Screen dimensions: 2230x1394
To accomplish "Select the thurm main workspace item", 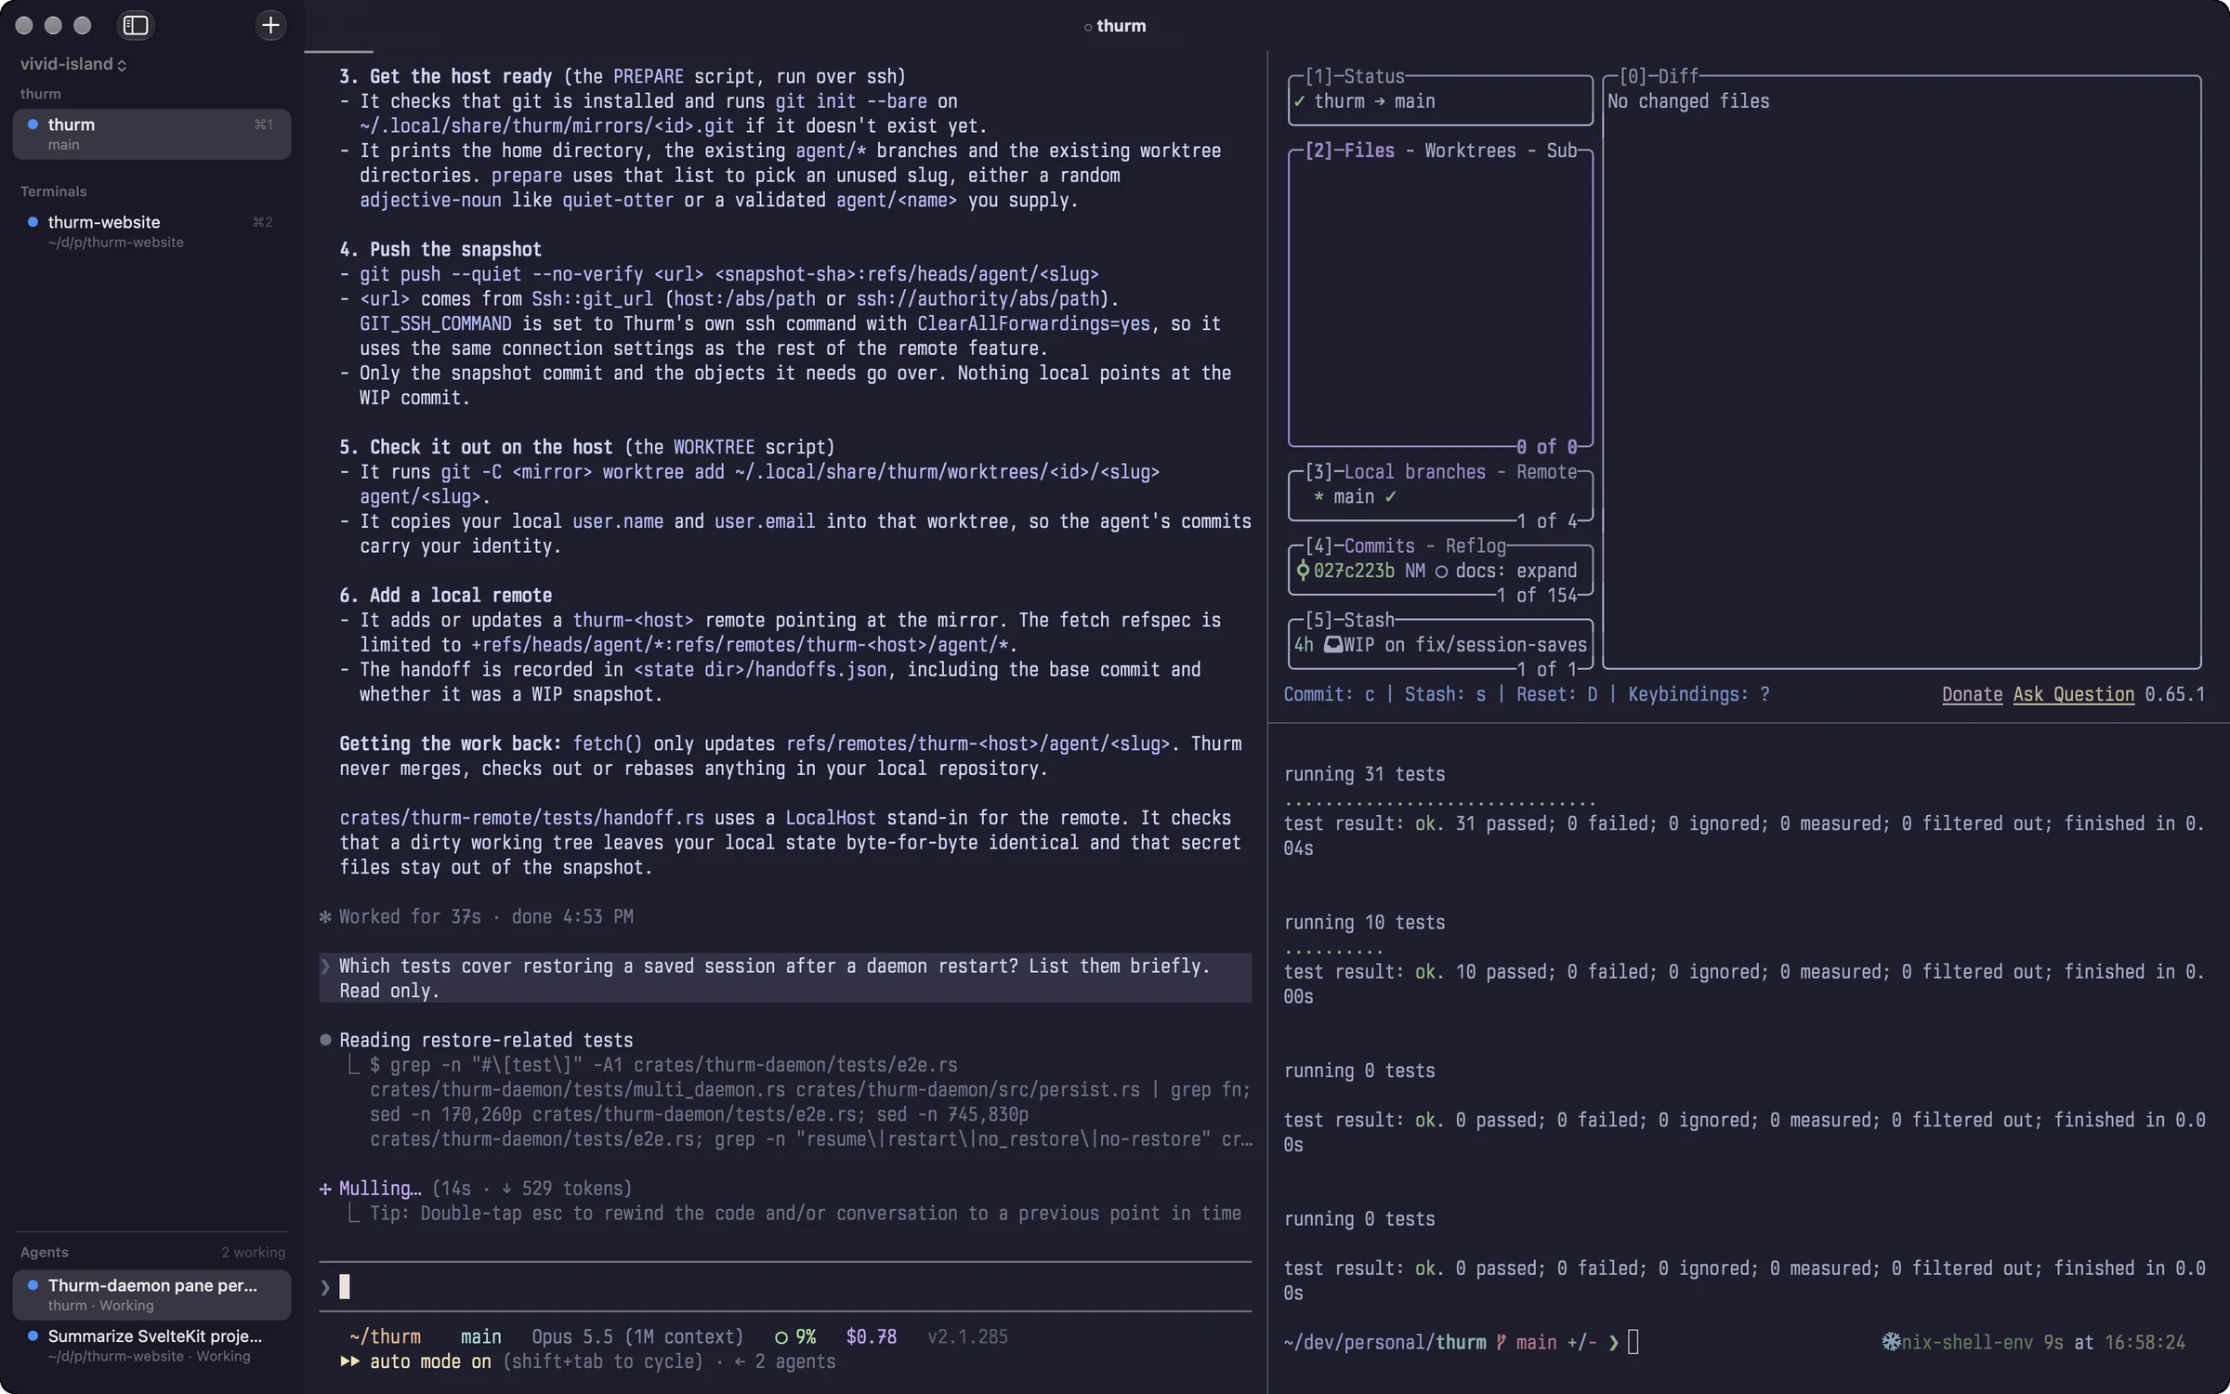I will [x=151, y=134].
